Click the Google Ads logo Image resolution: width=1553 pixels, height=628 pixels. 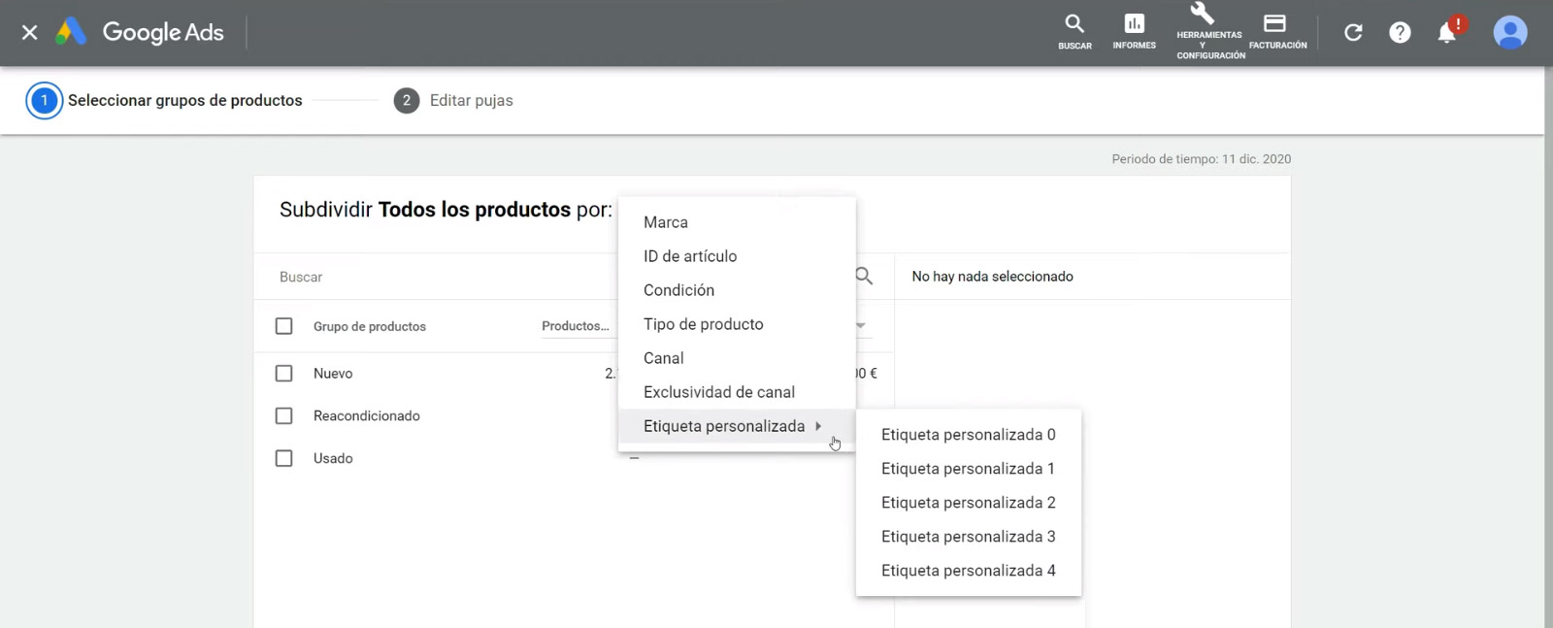140,33
